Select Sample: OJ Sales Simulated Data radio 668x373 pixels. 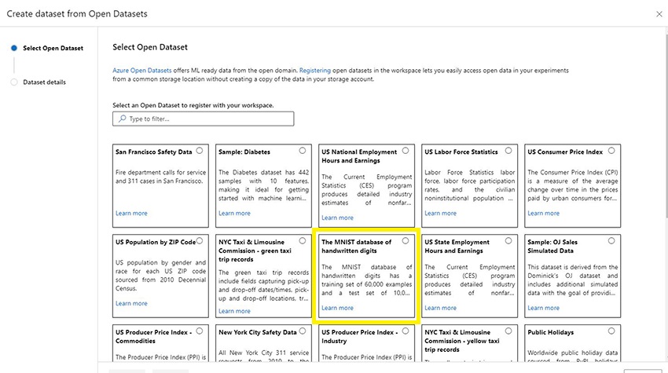[x=611, y=241]
